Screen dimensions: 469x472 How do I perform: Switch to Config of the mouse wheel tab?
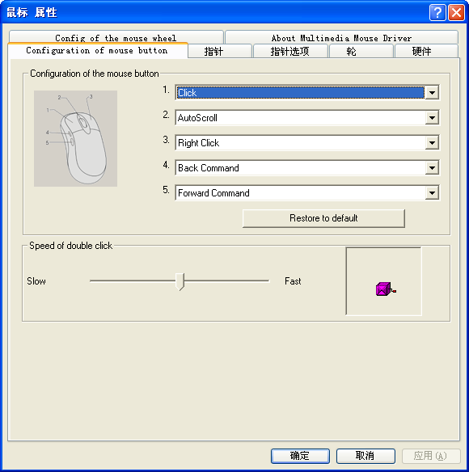[116, 37]
